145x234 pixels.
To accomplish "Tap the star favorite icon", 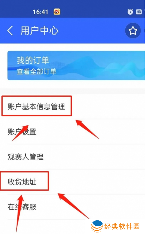I will 133,31.
